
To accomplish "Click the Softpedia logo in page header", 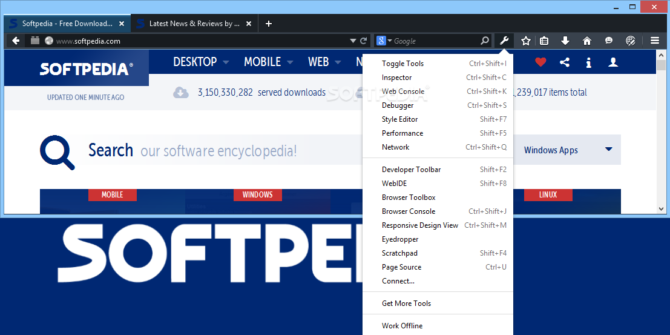I will click(87, 69).
